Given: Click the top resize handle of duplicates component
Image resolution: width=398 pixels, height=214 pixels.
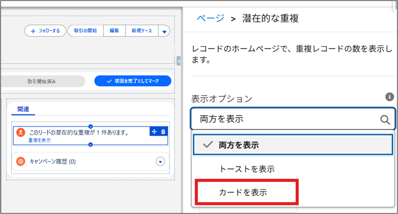Looking at the screenshot, I should click(90, 126).
